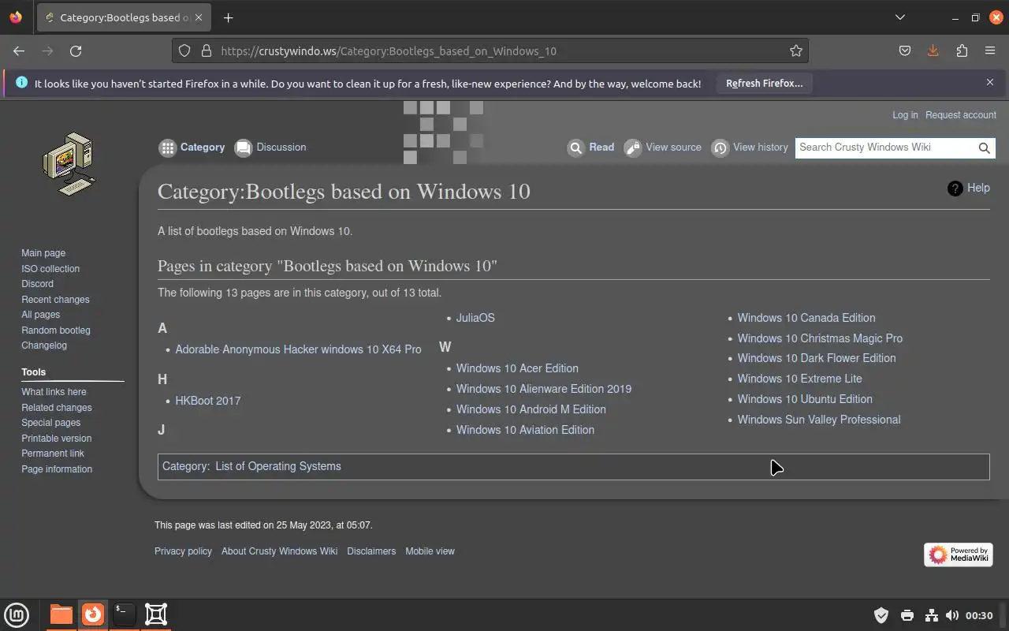
Task: Click the Crusty Windows Wiki computer logo
Action: 69,163
